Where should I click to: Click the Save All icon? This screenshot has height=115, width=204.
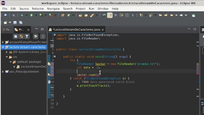click(x=21, y=23)
